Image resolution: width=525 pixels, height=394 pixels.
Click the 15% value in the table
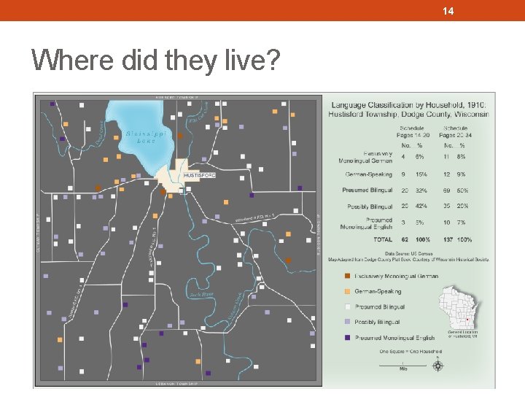point(421,174)
